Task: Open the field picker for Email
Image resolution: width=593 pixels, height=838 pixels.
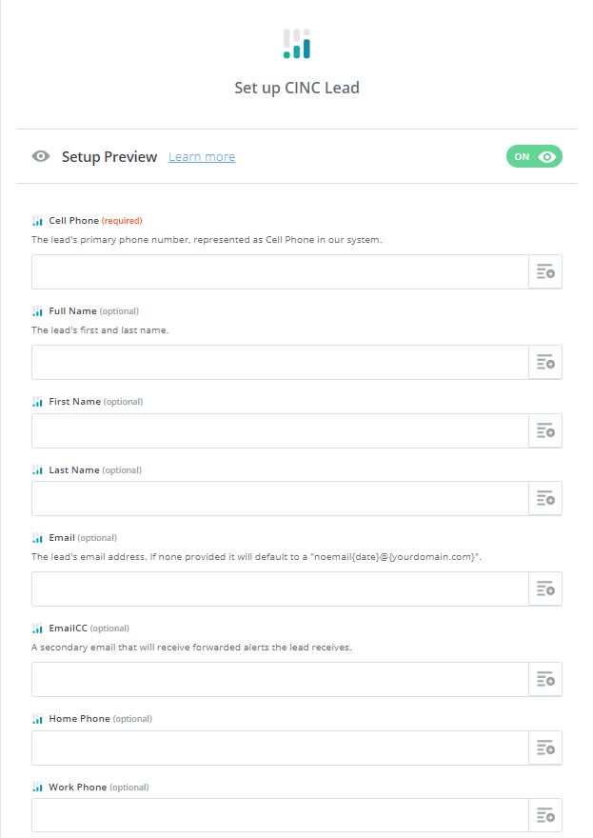Action: click(545, 589)
